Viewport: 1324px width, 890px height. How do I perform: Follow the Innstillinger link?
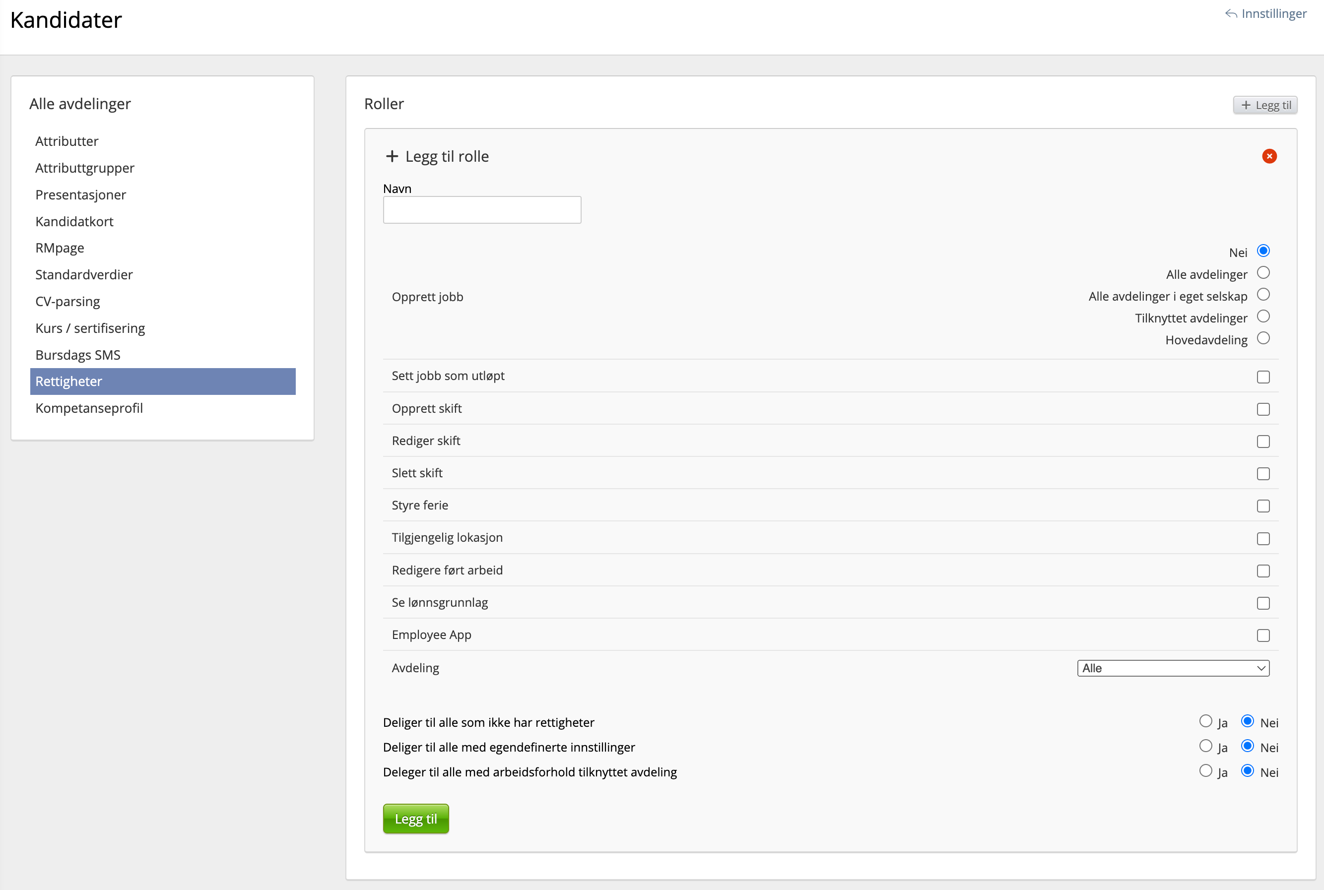1273,13
